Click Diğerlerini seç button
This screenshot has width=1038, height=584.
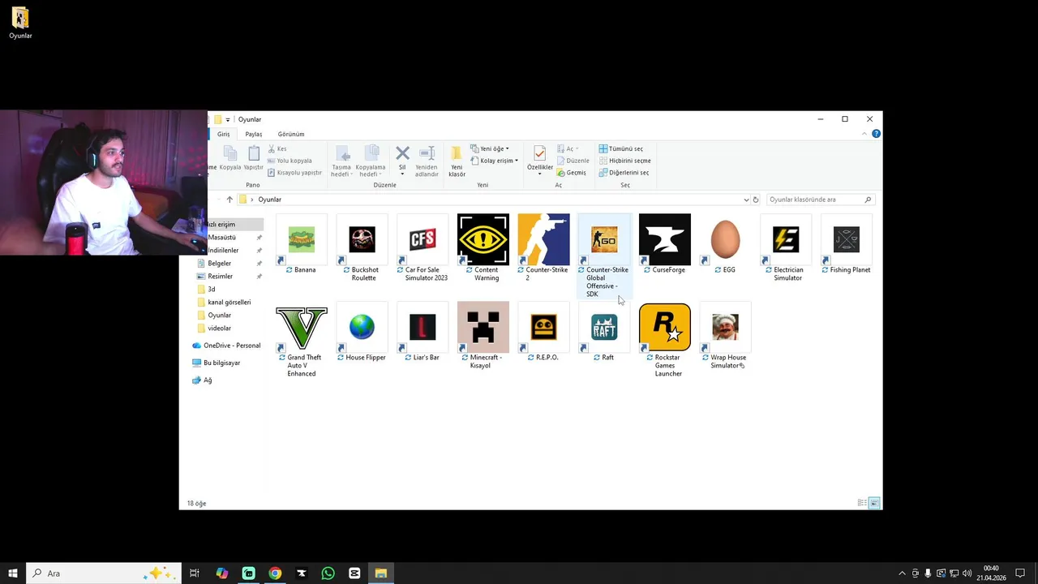624,173
